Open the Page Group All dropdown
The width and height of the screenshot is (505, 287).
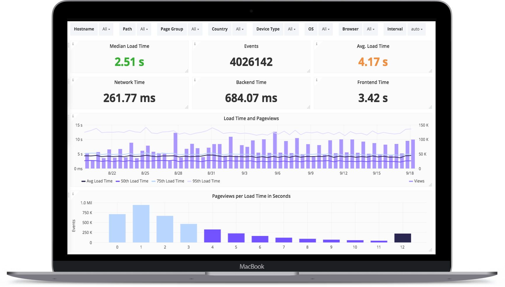tap(195, 29)
